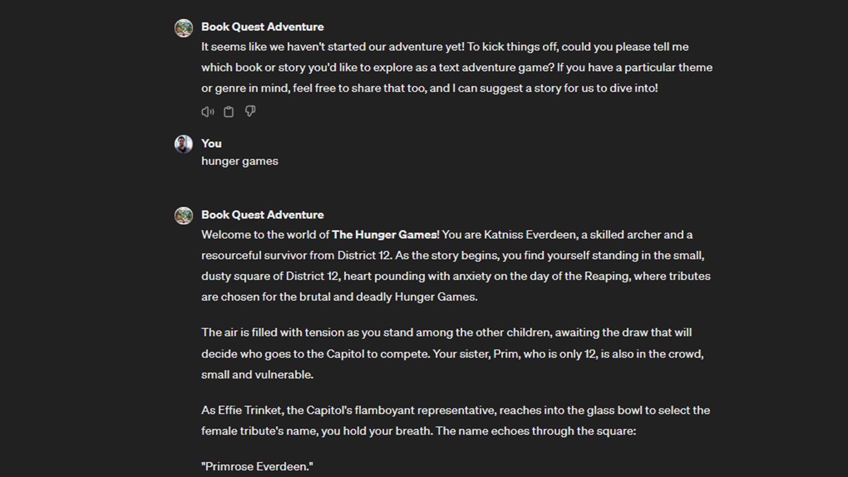Click the phrase "small and vulnerable."
The height and width of the screenshot is (477, 848).
click(x=257, y=375)
